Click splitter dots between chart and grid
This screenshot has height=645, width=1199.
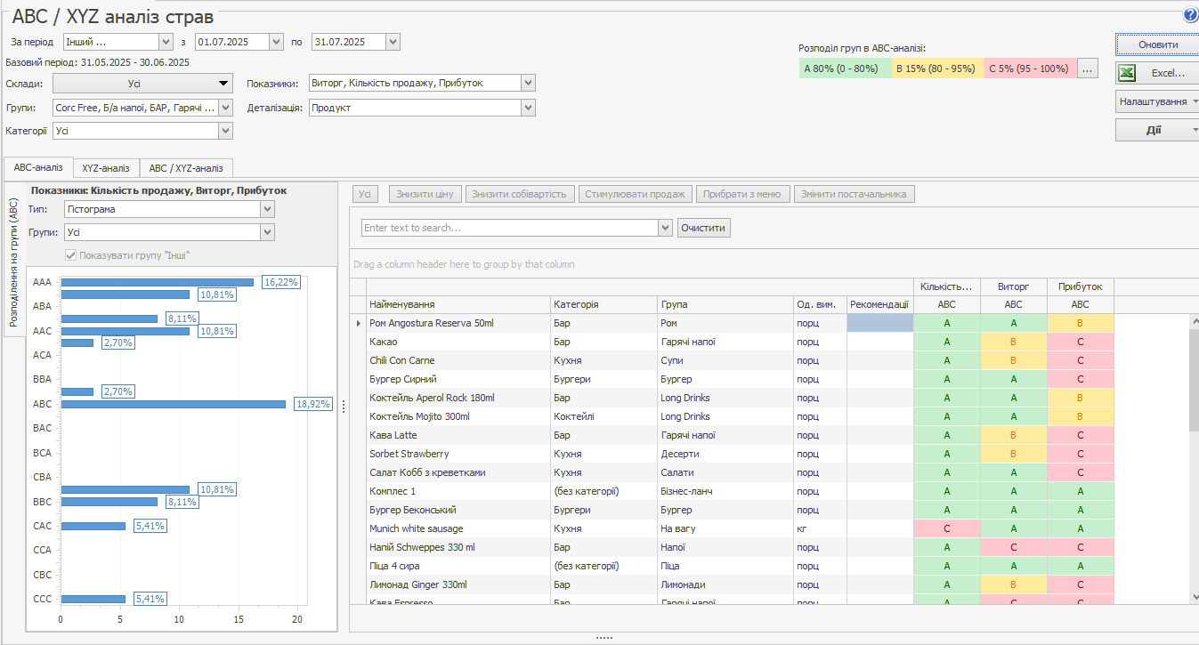(x=344, y=406)
